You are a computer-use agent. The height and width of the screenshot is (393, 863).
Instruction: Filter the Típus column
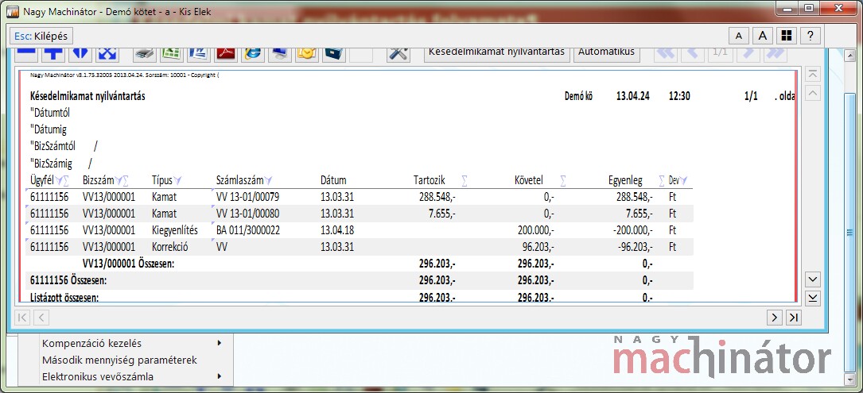coord(177,180)
